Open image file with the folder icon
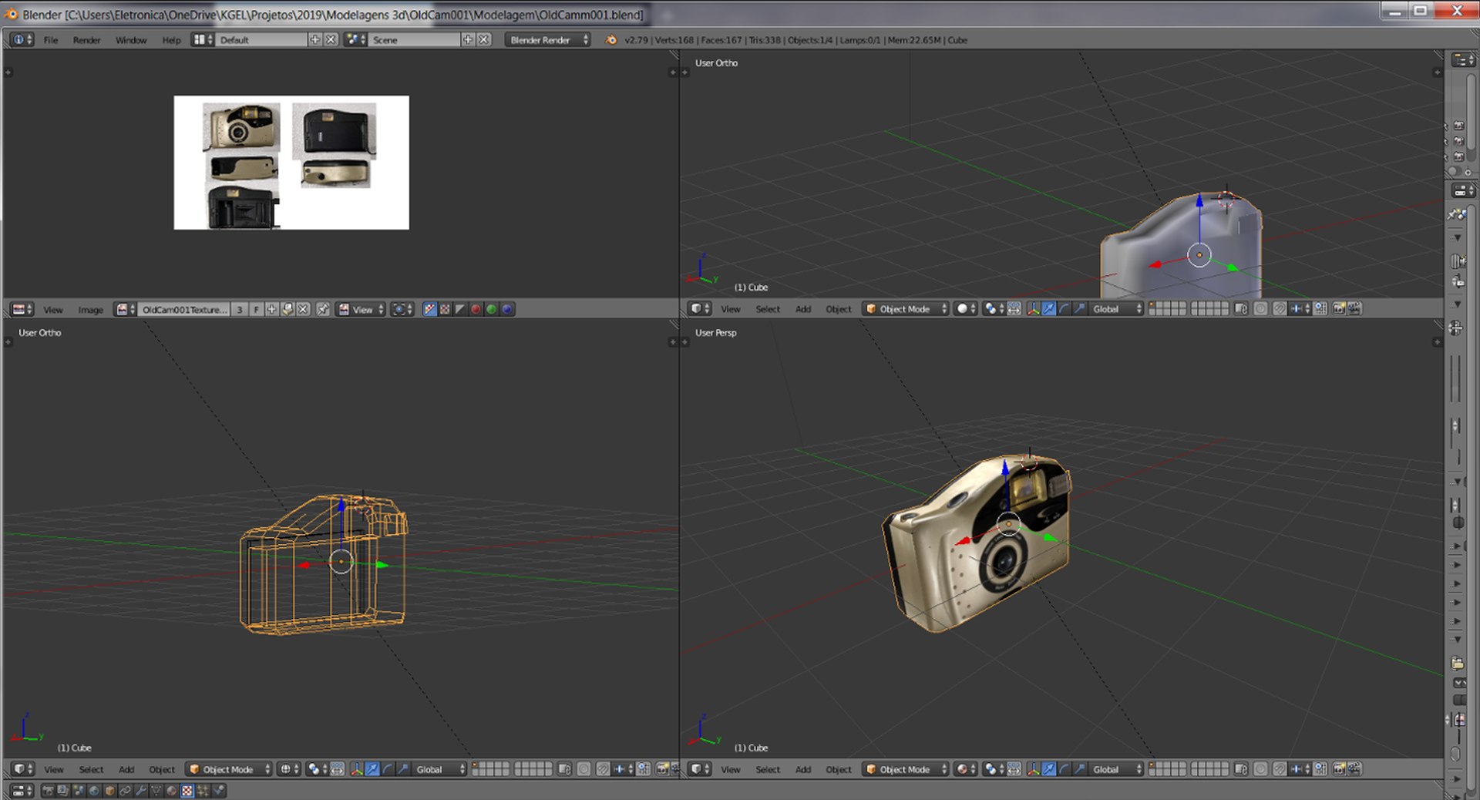The image size is (1480, 800). tap(288, 310)
